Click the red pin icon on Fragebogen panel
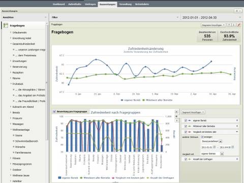Screen dimensions: 244x183 coord(238,25)
